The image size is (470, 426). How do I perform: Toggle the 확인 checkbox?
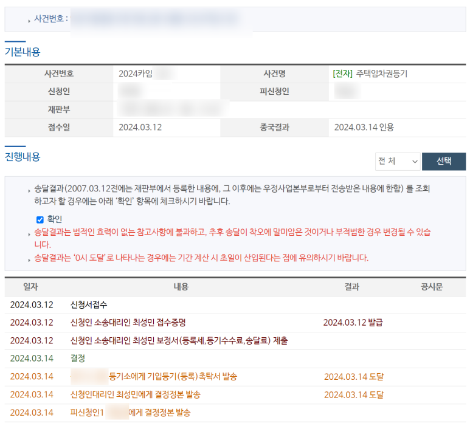(x=40, y=219)
